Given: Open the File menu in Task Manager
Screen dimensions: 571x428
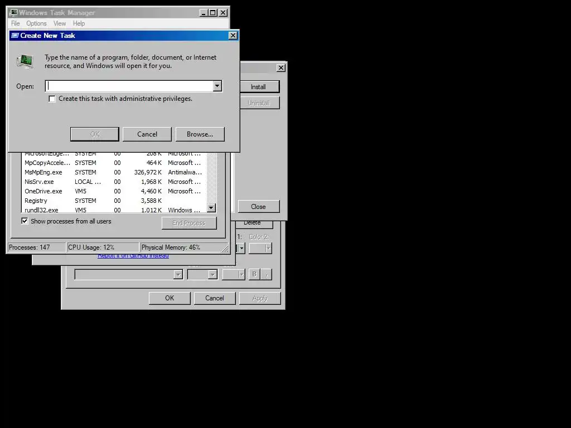Looking at the screenshot, I should (15, 23).
